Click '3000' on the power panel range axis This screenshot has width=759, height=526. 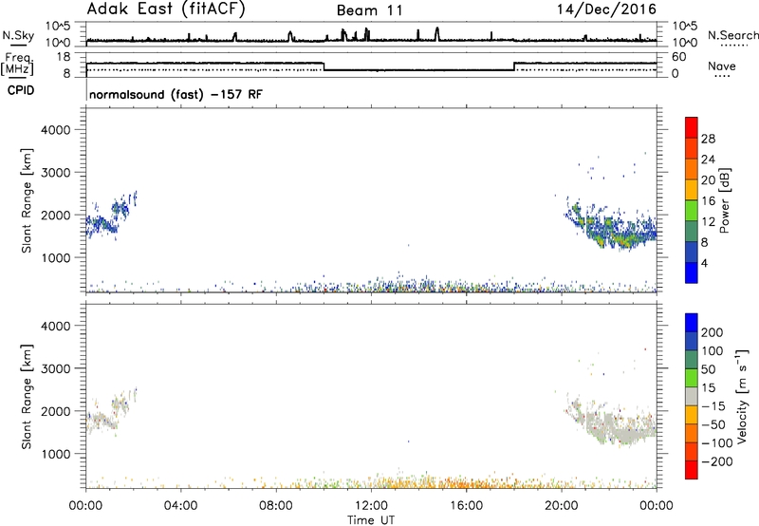click(56, 173)
